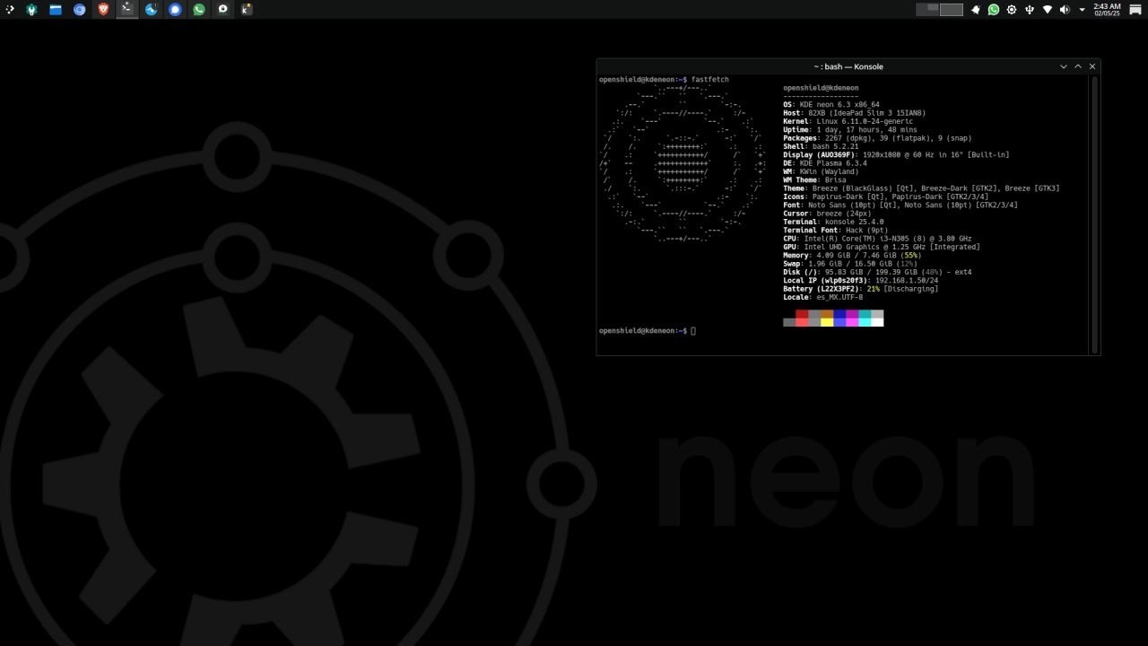The image size is (1148, 646).
Task: Click the bright yellow color block
Action: click(827, 322)
